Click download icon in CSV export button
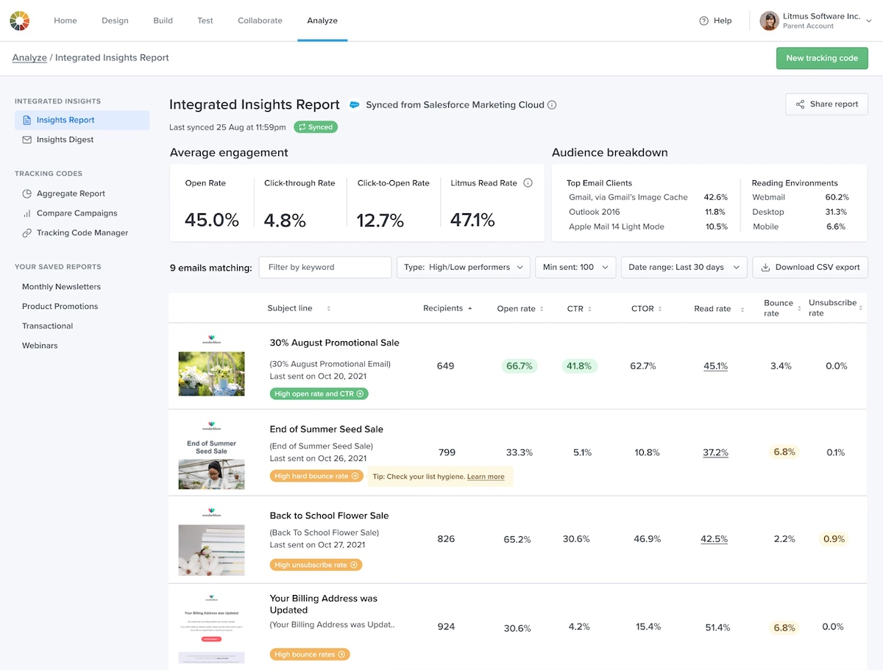The width and height of the screenshot is (883, 670). [765, 268]
